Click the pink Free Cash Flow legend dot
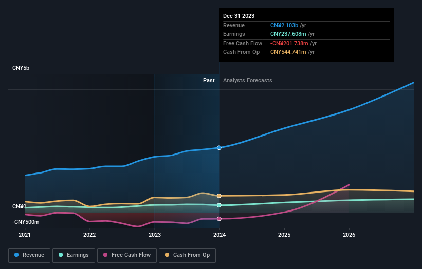Screen dimensions: 422x269 105,255
